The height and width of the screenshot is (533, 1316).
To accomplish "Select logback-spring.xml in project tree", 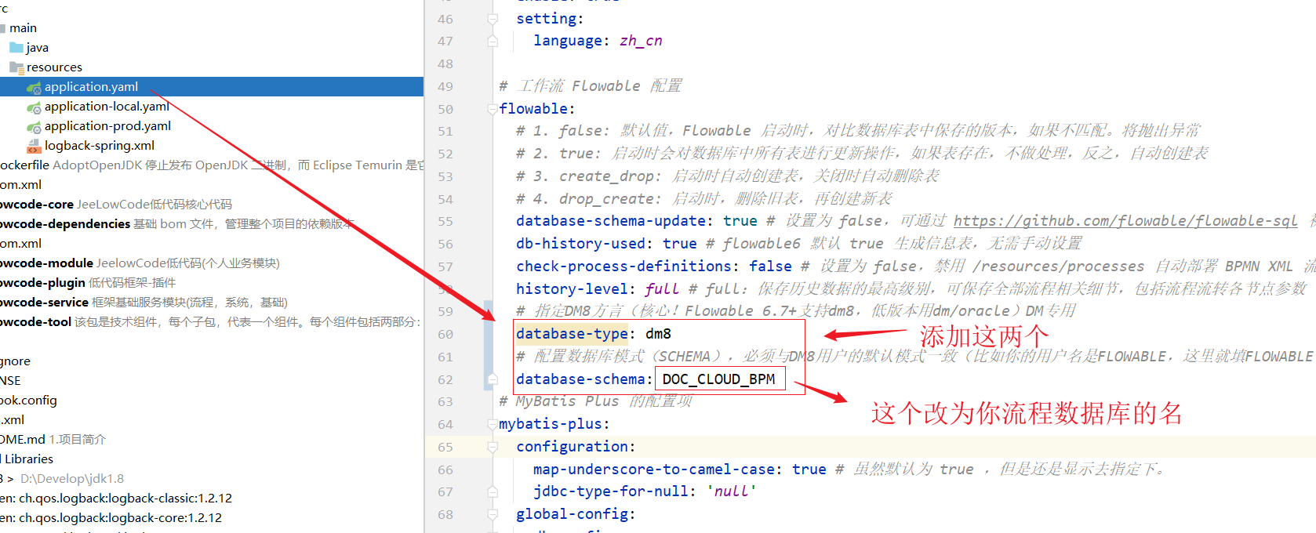I will click(100, 146).
